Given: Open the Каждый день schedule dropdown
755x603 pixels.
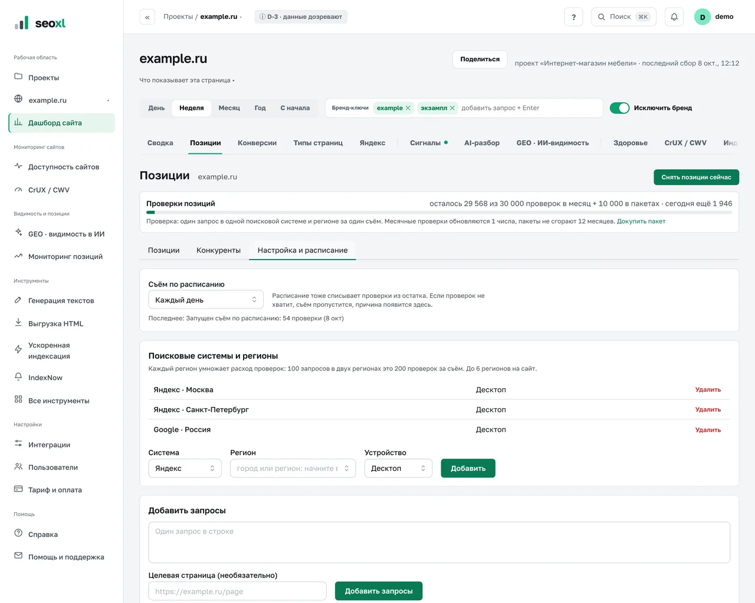Looking at the screenshot, I should (206, 300).
